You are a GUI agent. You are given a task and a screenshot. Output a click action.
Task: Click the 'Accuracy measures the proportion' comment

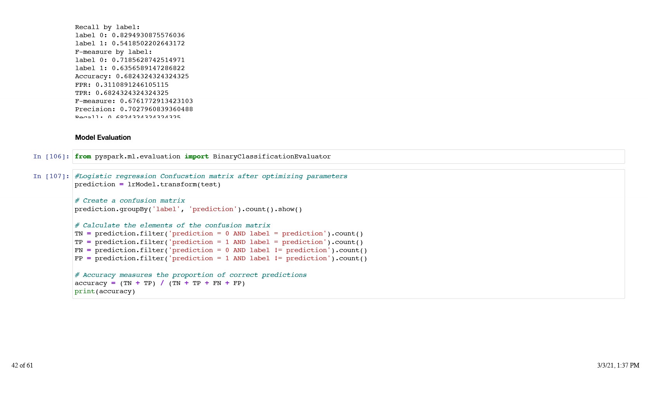(x=190, y=275)
